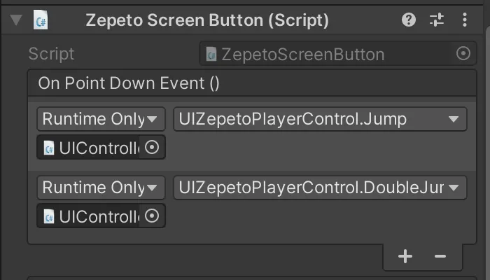Open the three-dot component context menu
Screen dimensions: 490x280
465,20
